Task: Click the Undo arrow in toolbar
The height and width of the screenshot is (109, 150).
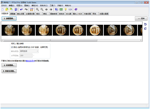Action: click(22, 9)
